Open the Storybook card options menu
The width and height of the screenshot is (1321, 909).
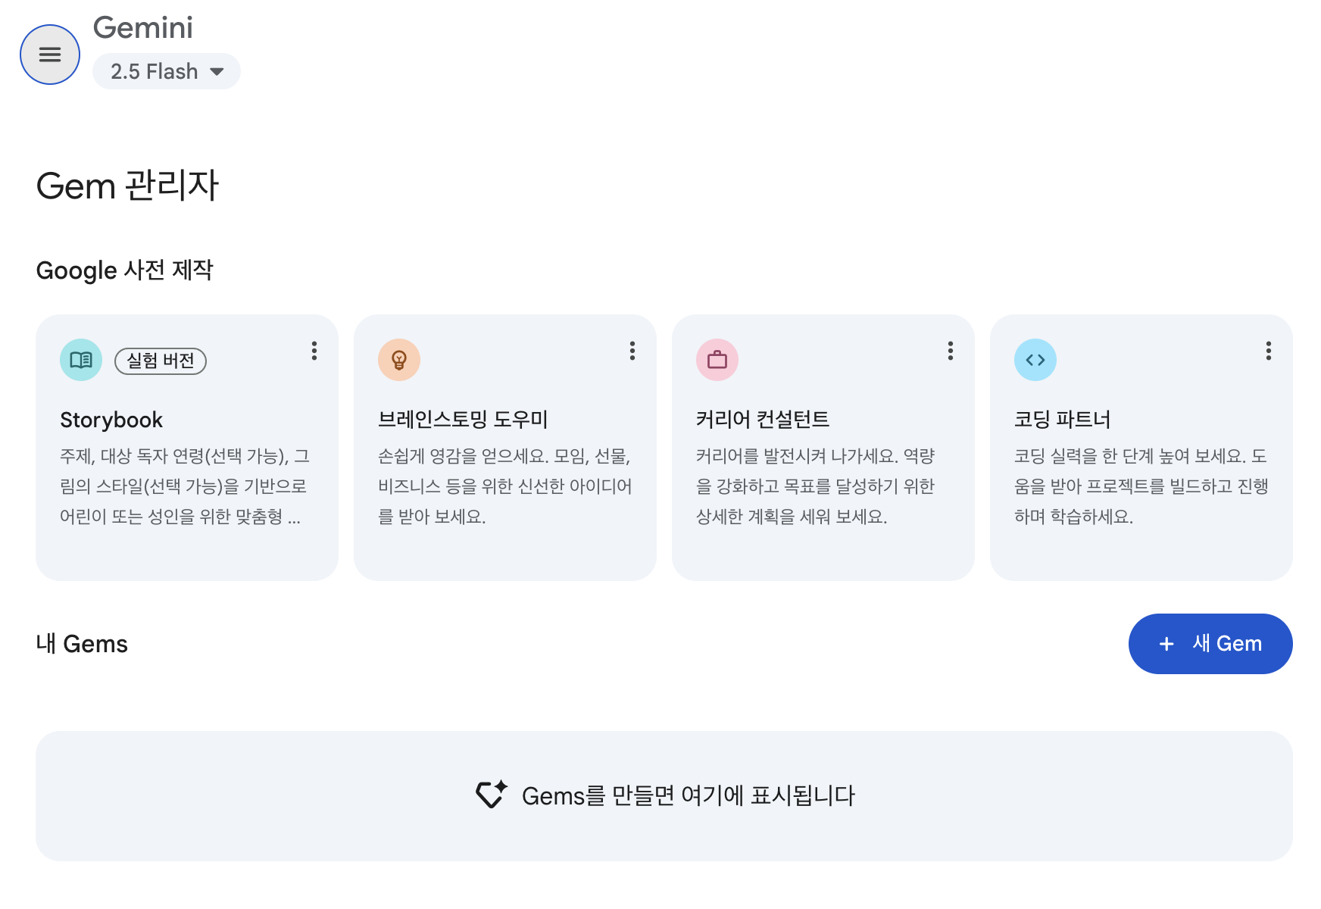(314, 350)
